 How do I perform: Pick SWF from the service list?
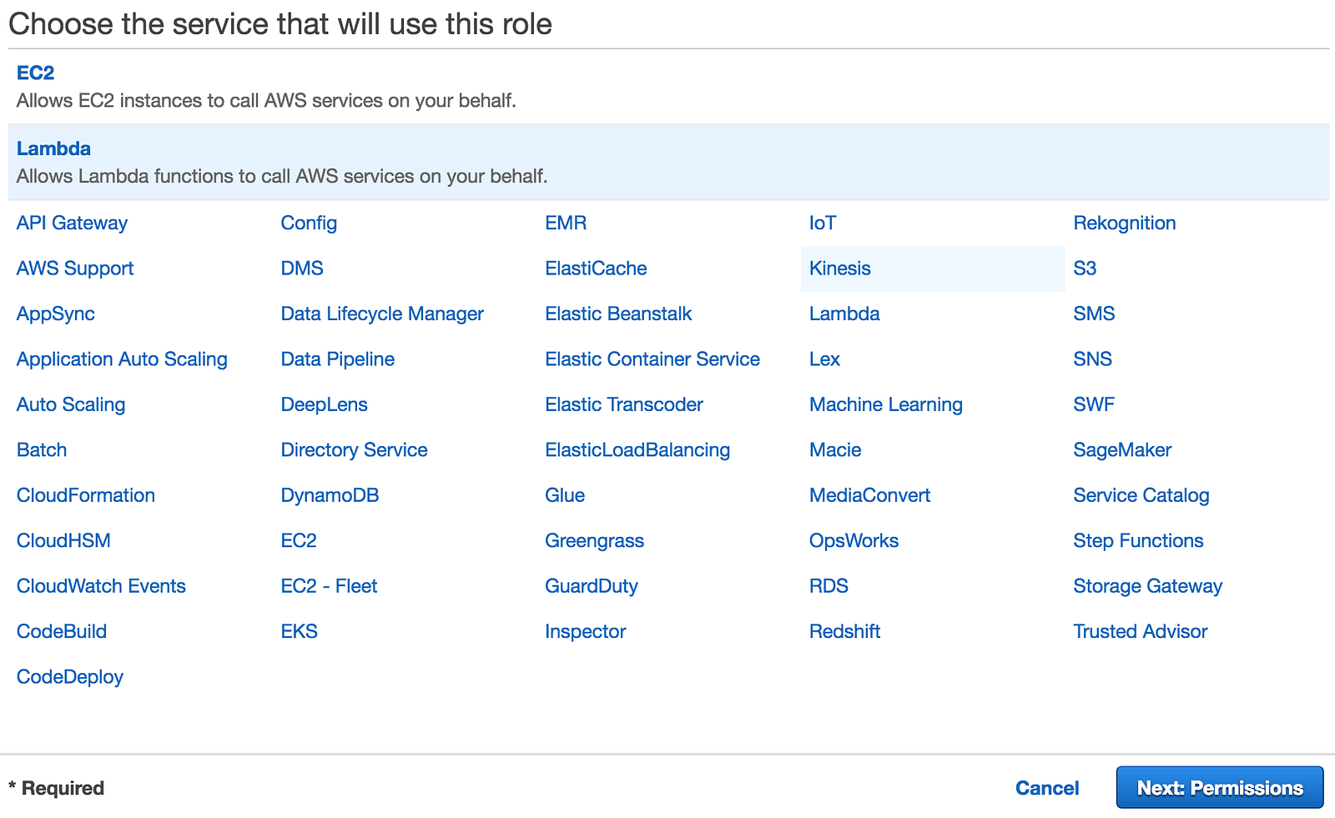pyautogui.click(x=1094, y=404)
